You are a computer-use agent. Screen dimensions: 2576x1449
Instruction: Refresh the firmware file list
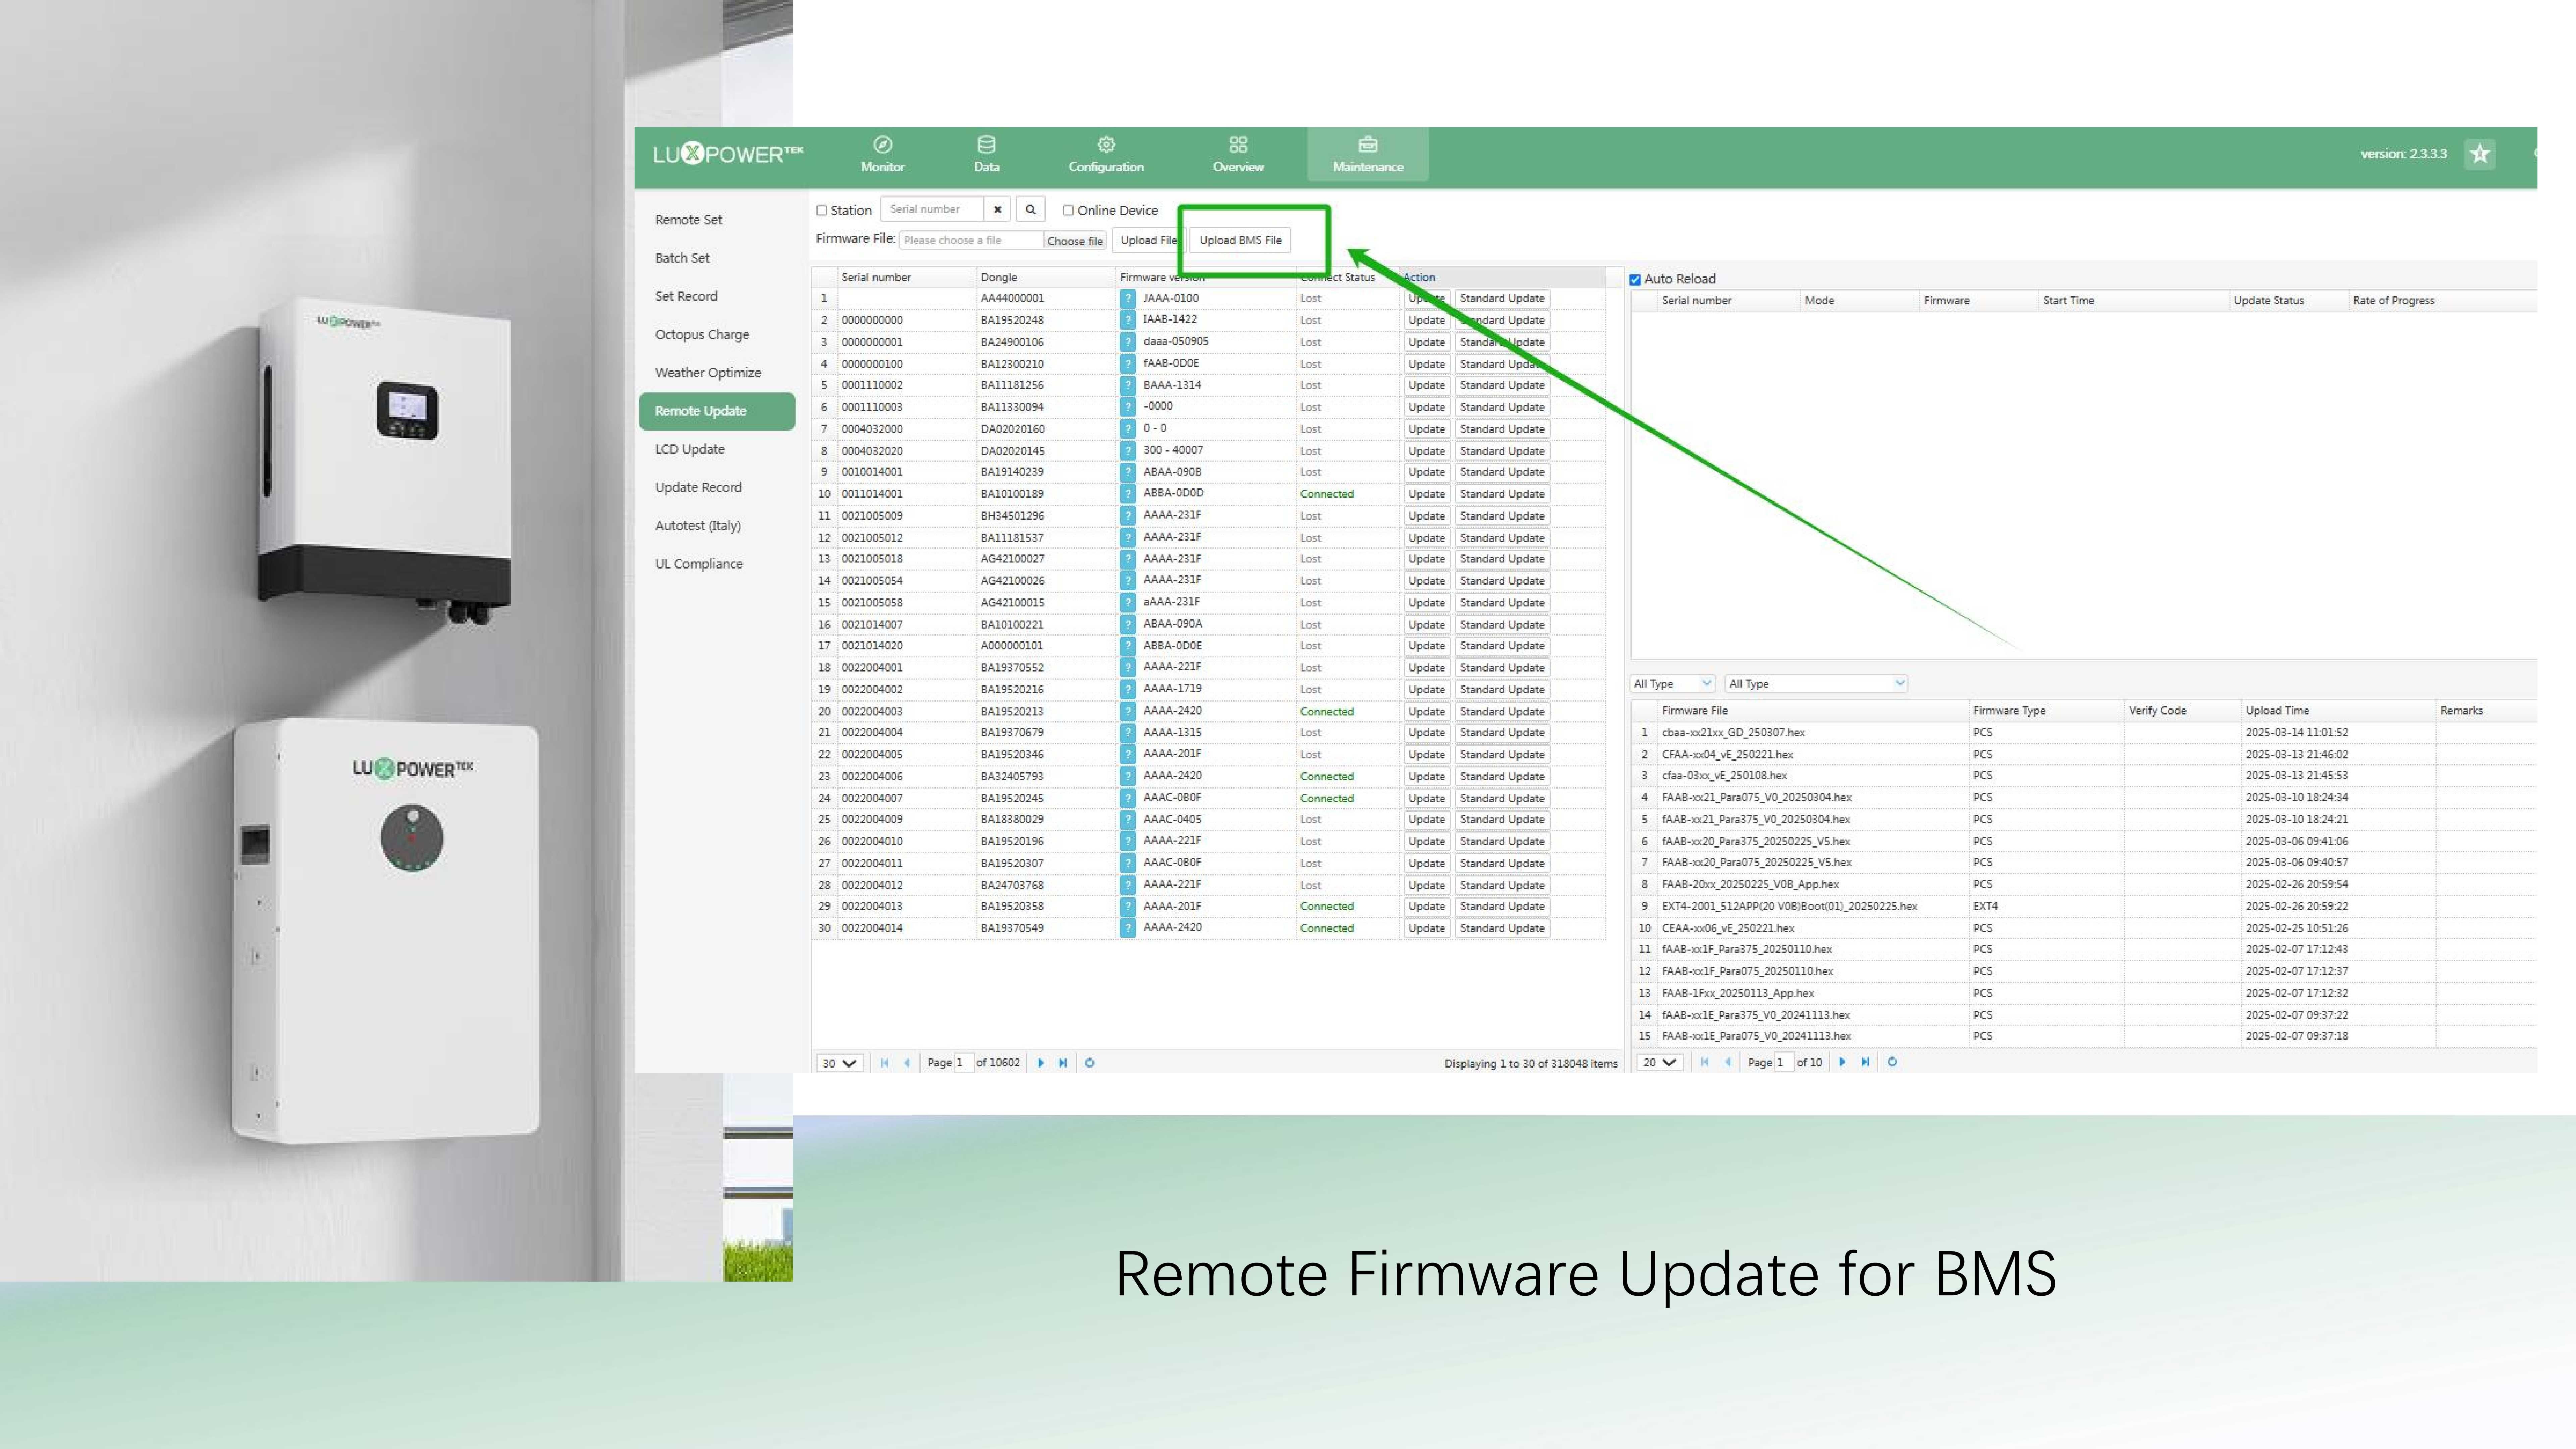[1892, 1062]
